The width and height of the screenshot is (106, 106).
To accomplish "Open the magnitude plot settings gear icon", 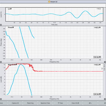I will click(x=105, y=99).
